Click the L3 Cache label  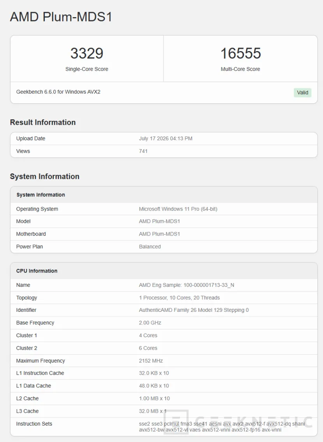pyautogui.click(x=27, y=411)
